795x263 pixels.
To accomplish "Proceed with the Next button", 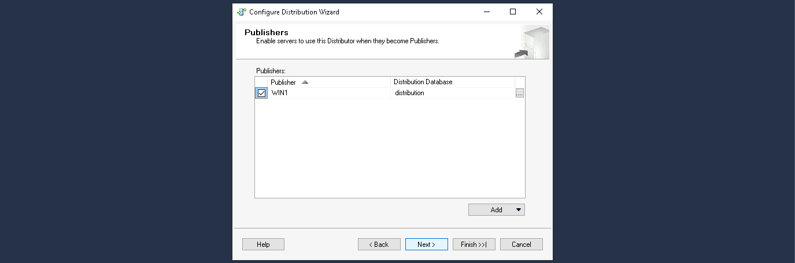I will point(426,245).
